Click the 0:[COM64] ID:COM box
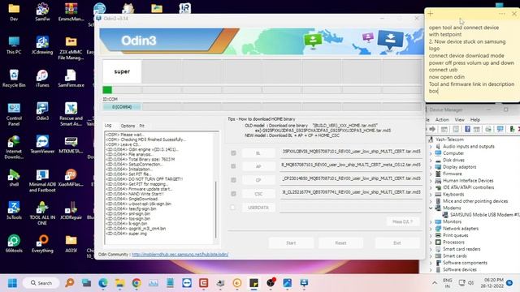Screen dimensions: 520x292 click(x=122, y=107)
